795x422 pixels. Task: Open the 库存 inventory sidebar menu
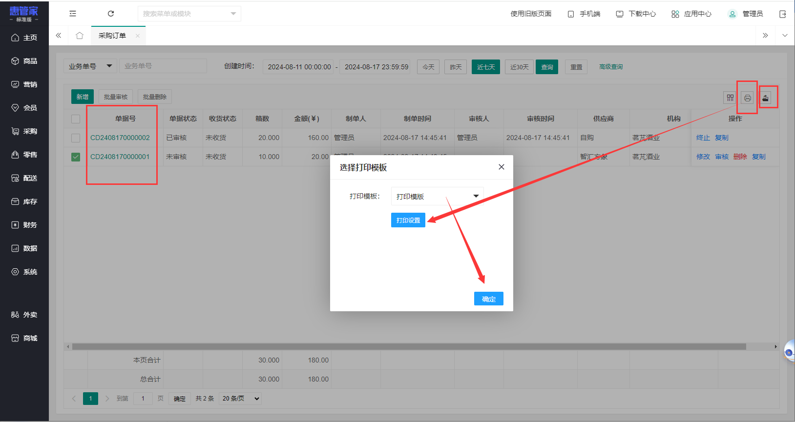pos(24,201)
